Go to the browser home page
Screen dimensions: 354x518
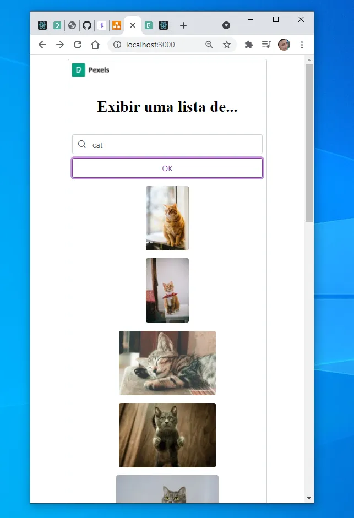(95, 45)
